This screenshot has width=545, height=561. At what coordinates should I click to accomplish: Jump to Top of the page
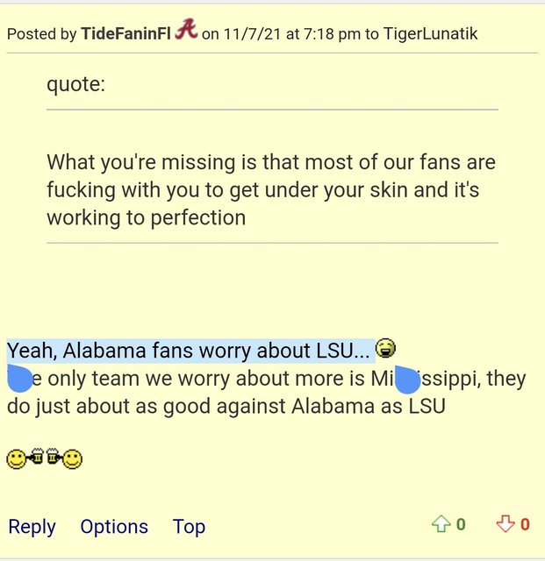189,527
